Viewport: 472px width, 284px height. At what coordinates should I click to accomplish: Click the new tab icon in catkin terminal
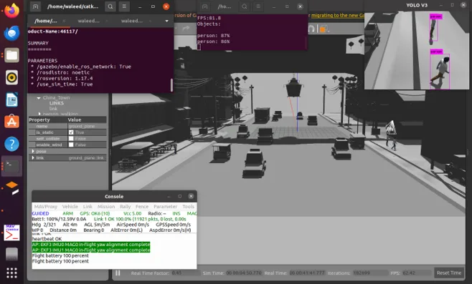pyautogui.click(x=36, y=6)
